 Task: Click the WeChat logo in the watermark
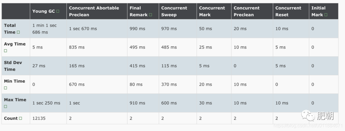pos(308,115)
